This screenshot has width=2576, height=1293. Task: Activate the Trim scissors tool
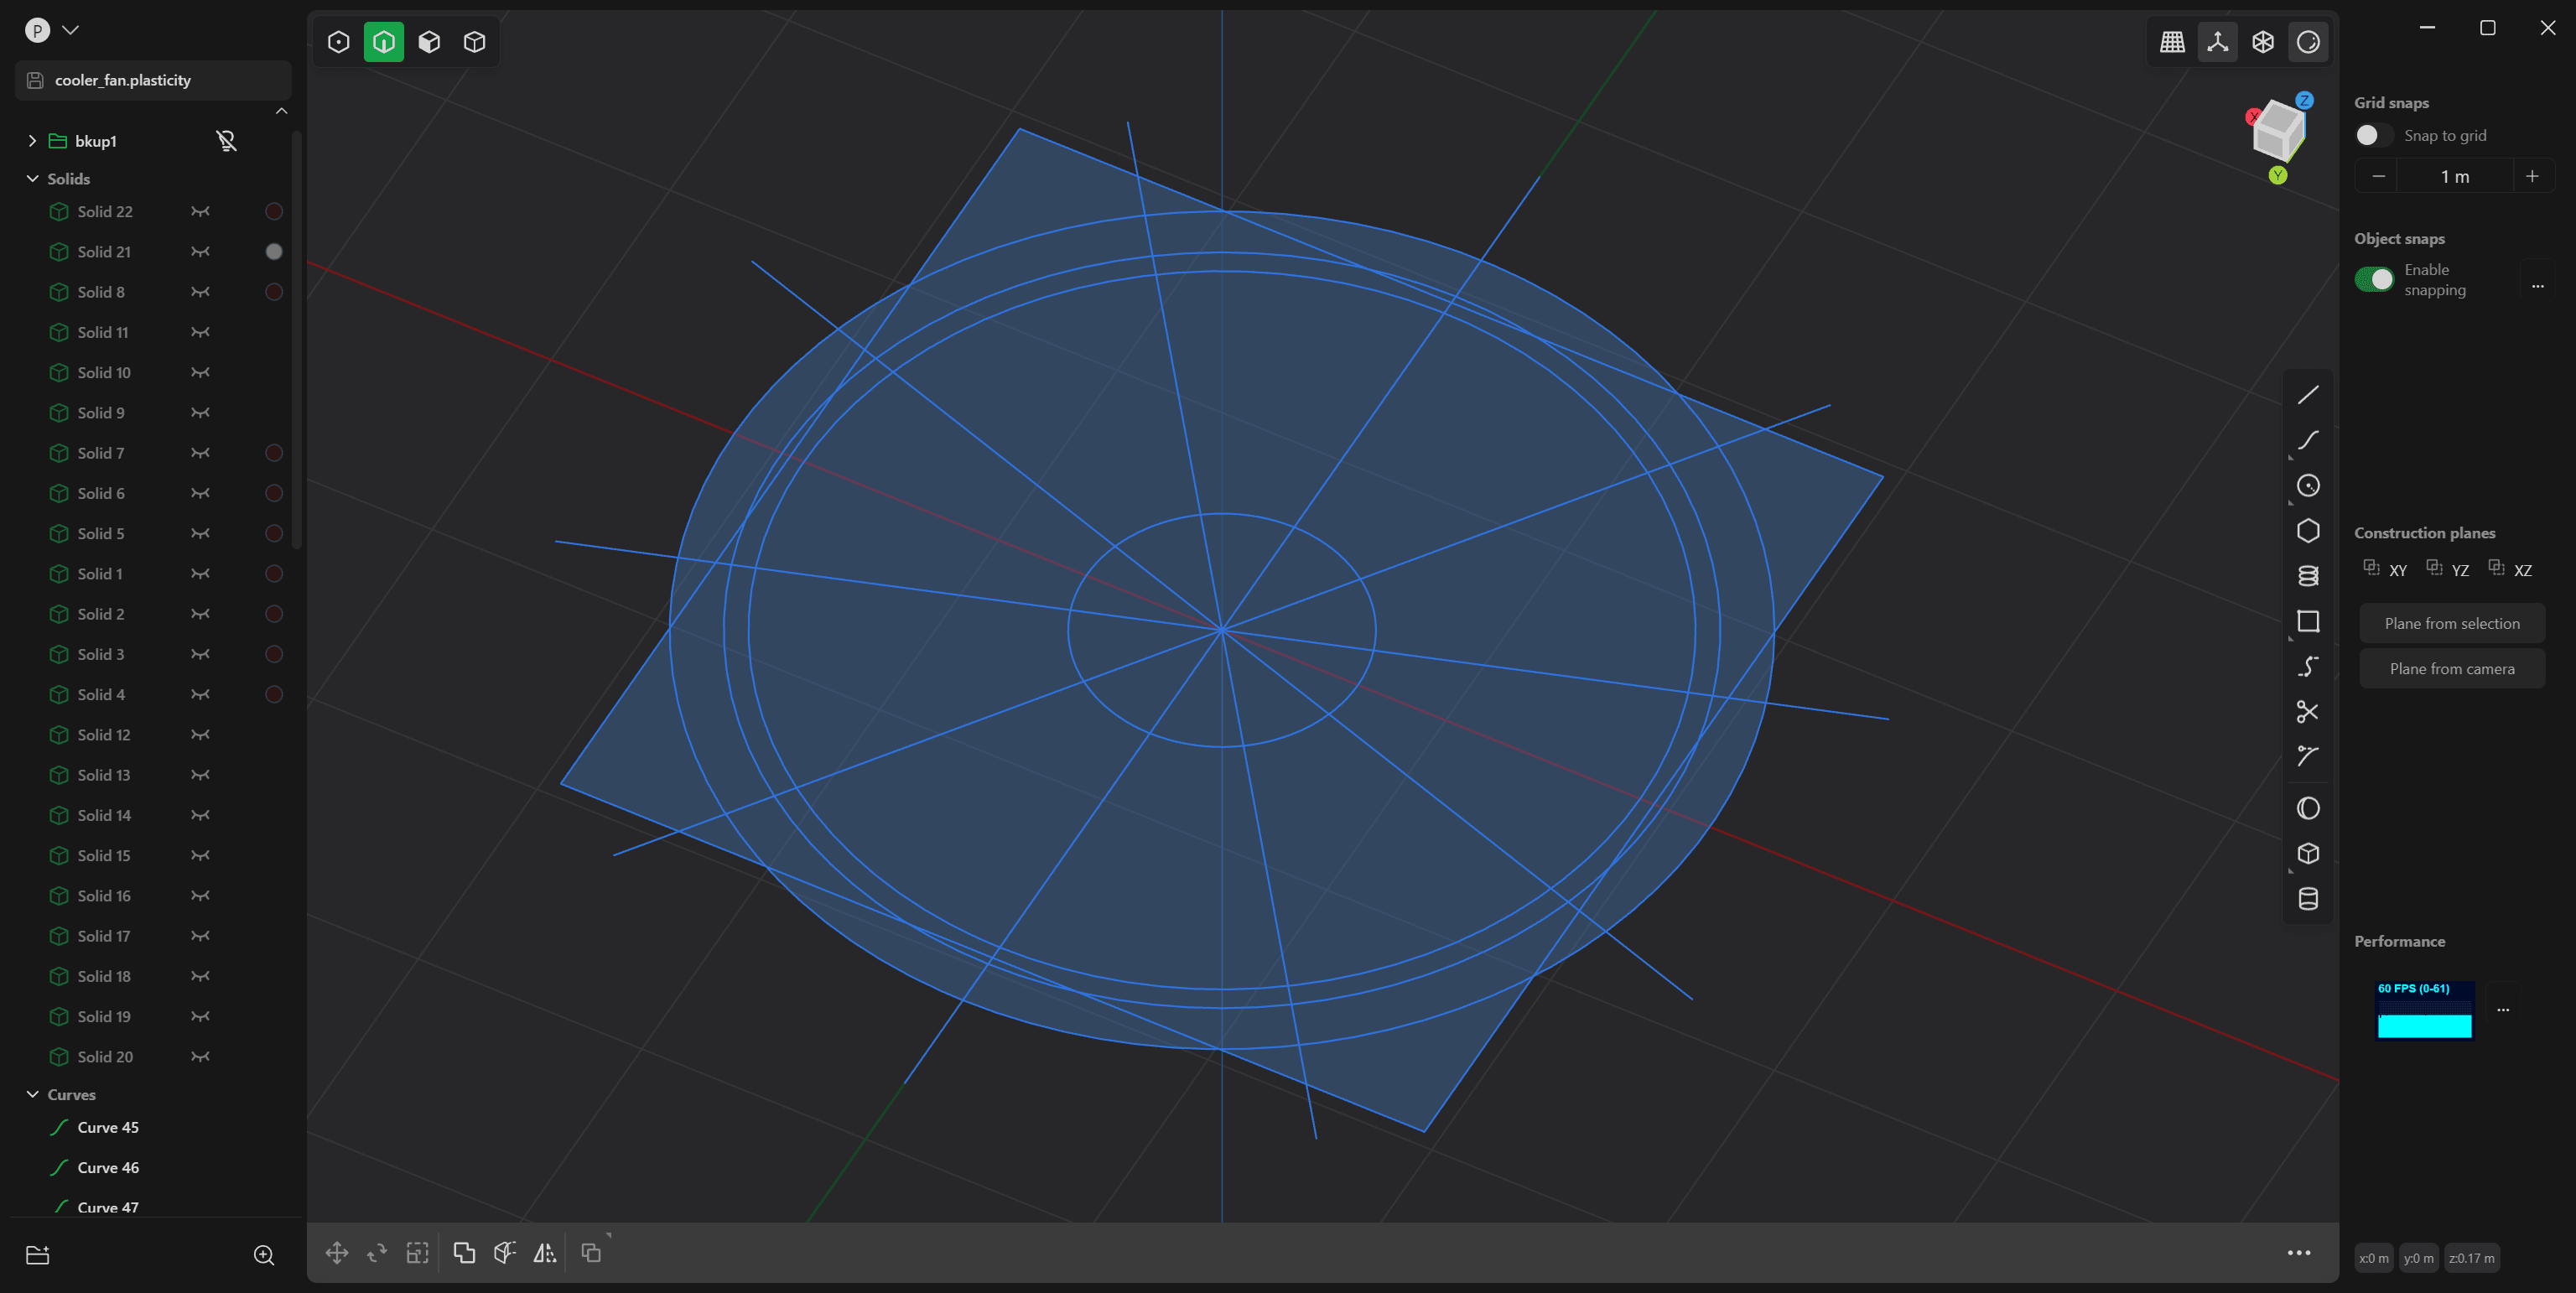point(2307,712)
